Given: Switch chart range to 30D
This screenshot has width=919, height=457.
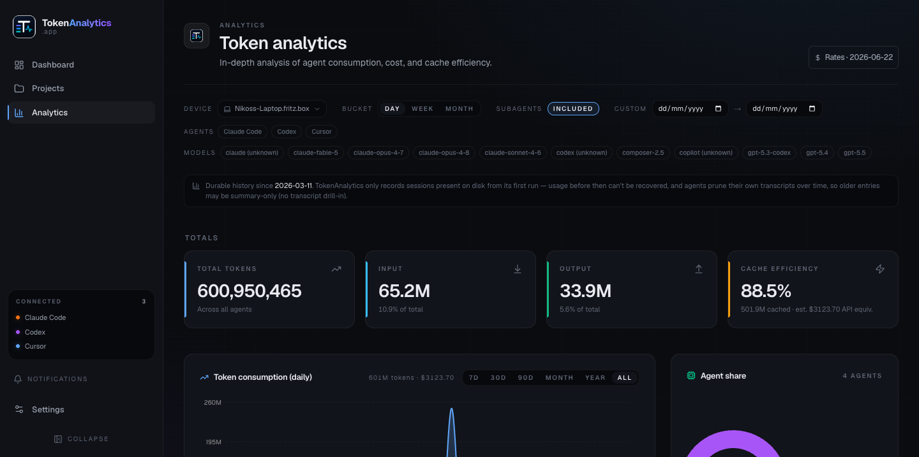Looking at the screenshot, I should (498, 378).
